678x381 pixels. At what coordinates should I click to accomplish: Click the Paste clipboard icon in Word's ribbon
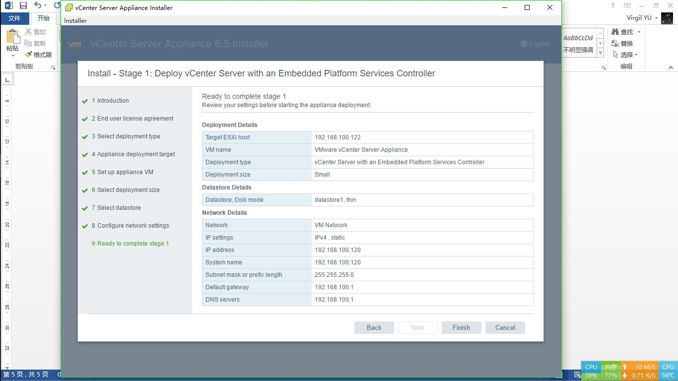pos(12,36)
